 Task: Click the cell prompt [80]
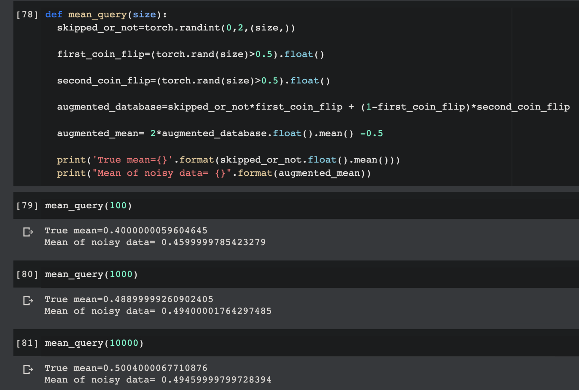(27, 274)
